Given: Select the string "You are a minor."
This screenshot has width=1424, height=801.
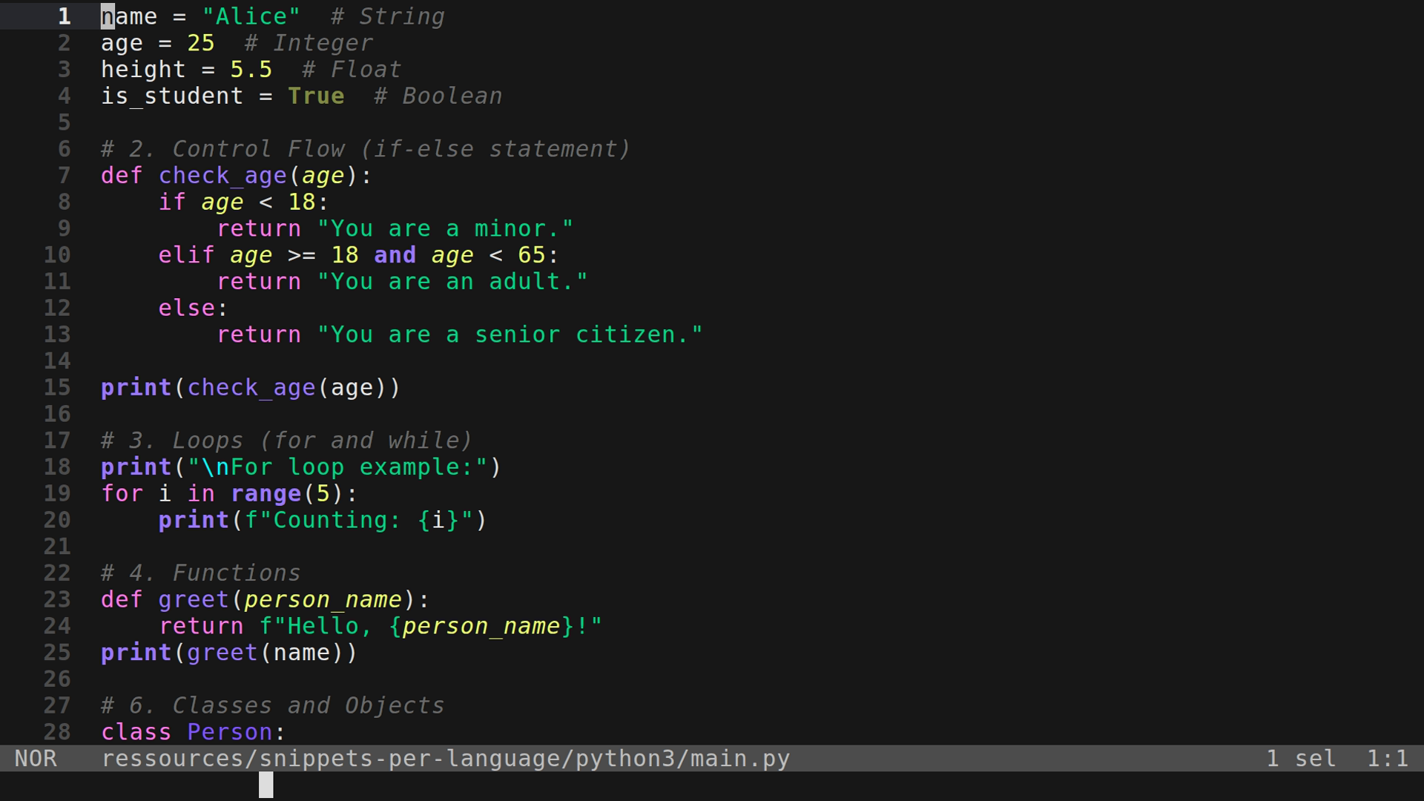Looking at the screenshot, I should (445, 228).
